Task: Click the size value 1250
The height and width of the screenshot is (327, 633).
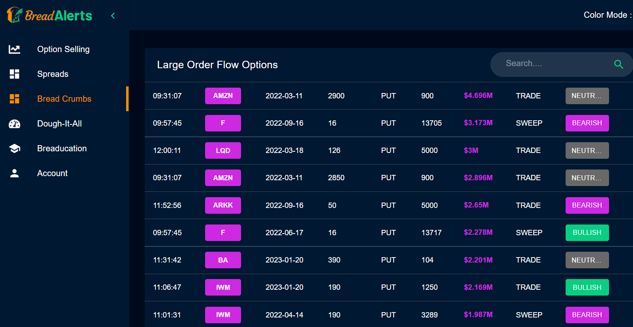Action: click(x=430, y=287)
